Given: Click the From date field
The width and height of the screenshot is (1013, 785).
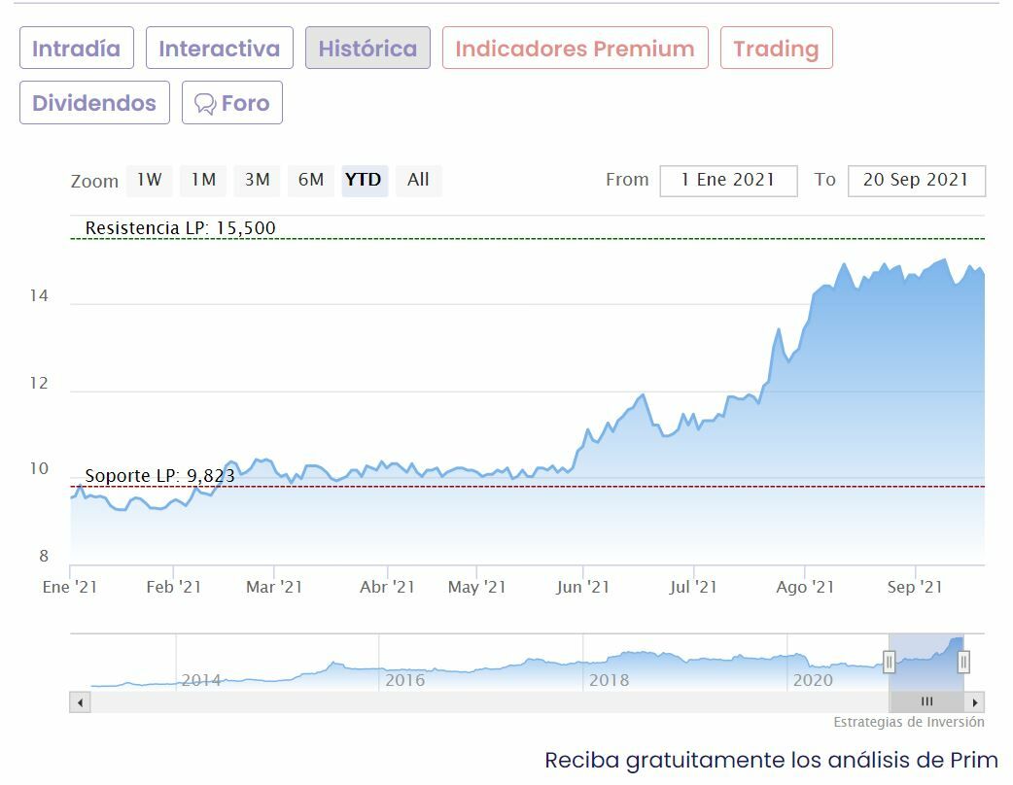Looking at the screenshot, I should pyautogui.click(x=728, y=181).
